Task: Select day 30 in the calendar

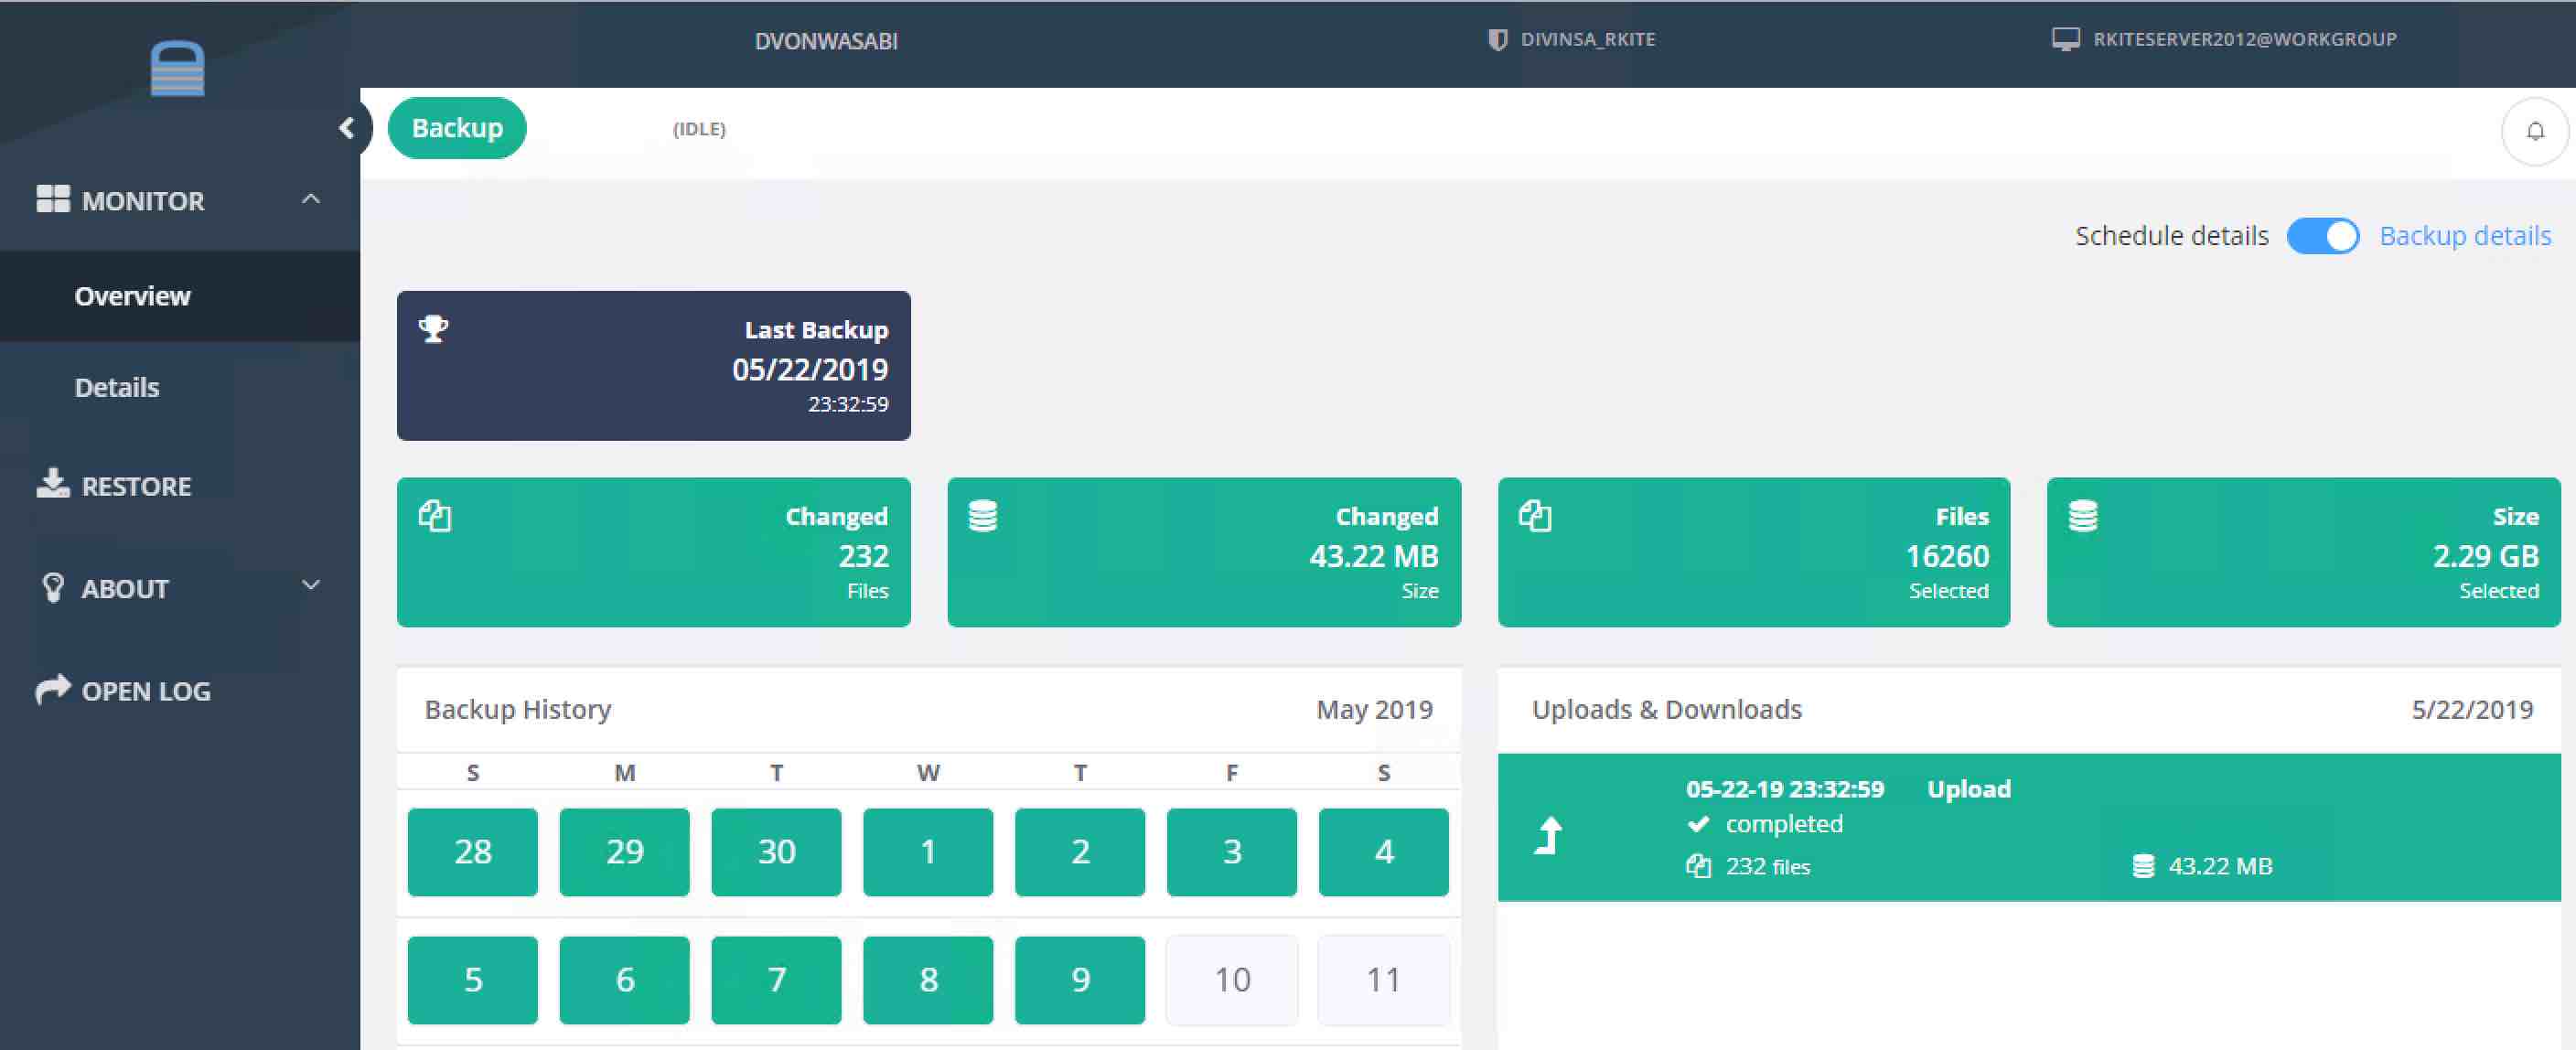Action: click(777, 852)
